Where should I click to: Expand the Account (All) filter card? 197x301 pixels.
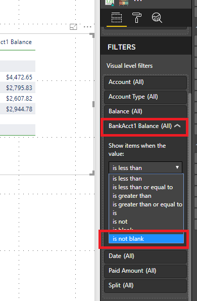pos(145,82)
